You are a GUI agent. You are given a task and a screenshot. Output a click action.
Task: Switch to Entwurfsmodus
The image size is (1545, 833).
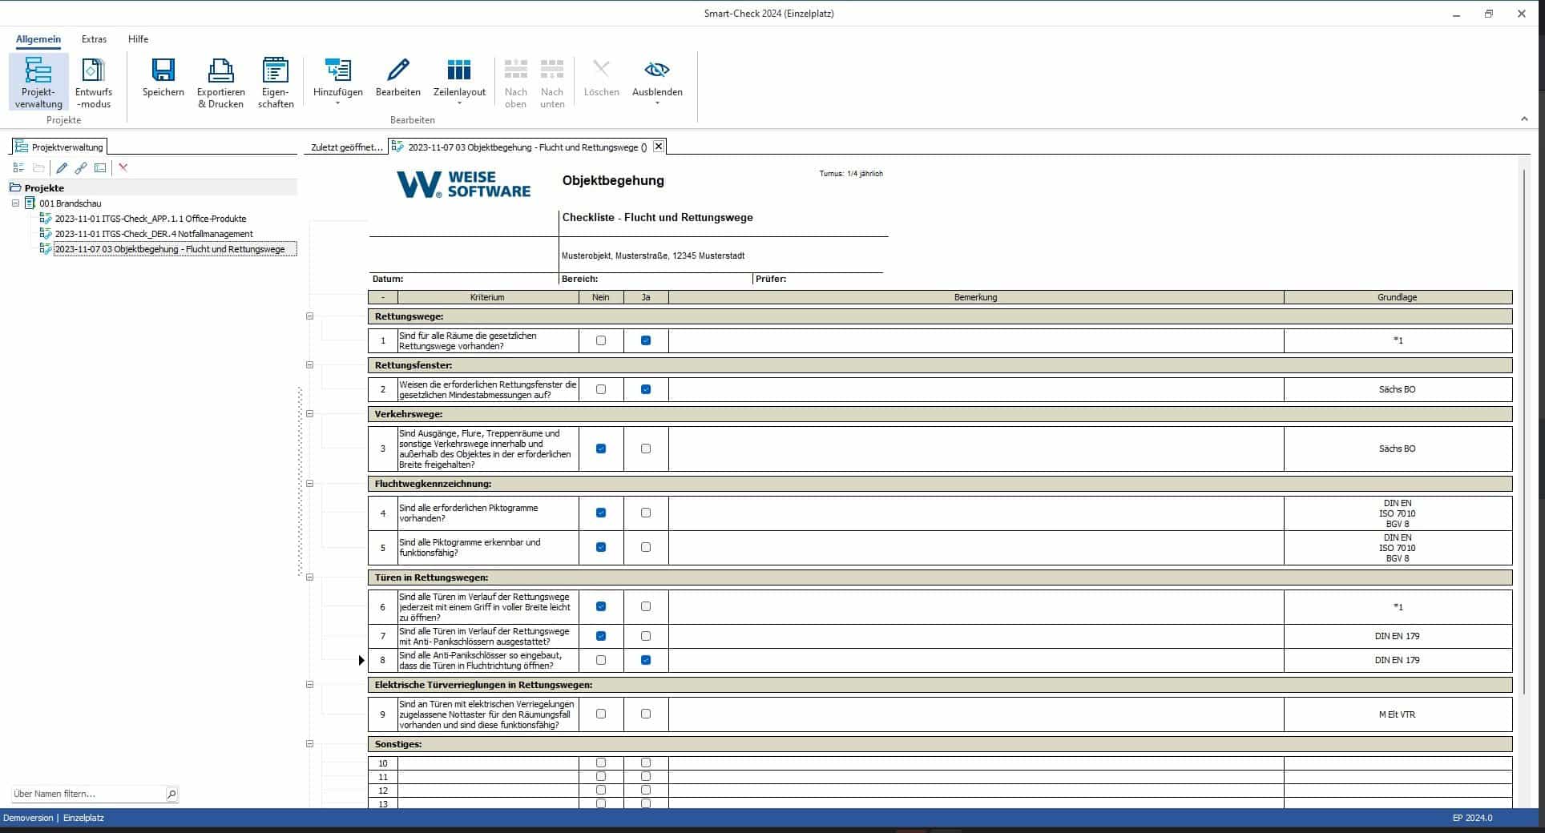point(94,71)
